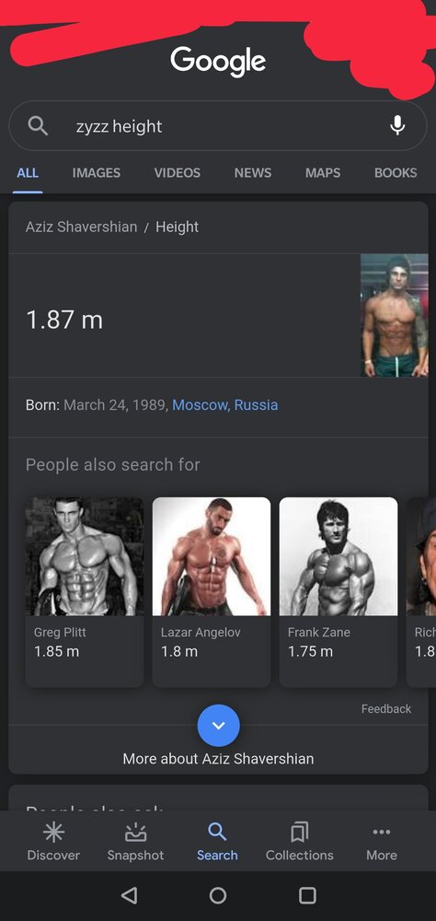This screenshot has height=921, width=436.
Task: Click the Feedback link
Action: coord(386,709)
